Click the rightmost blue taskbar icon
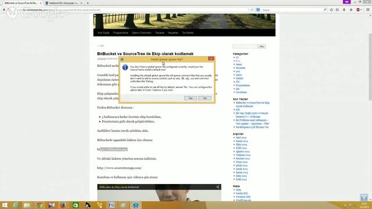This screenshot has height=209, width=372. pos(135,205)
